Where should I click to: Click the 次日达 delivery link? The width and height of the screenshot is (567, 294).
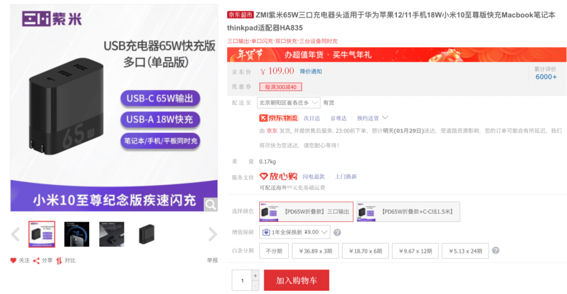[x=312, y=118]
